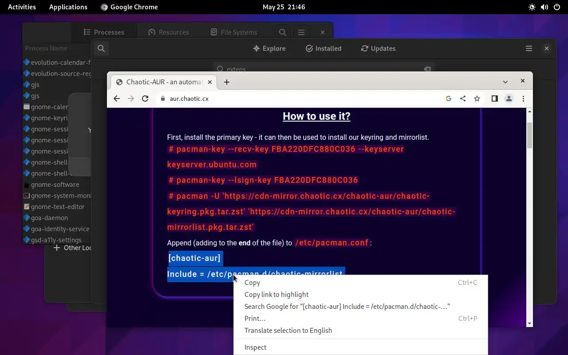Viewport: 568px width, 355px height.
Task: Select the gsd-a11y-settings process row
Action: 57,240
